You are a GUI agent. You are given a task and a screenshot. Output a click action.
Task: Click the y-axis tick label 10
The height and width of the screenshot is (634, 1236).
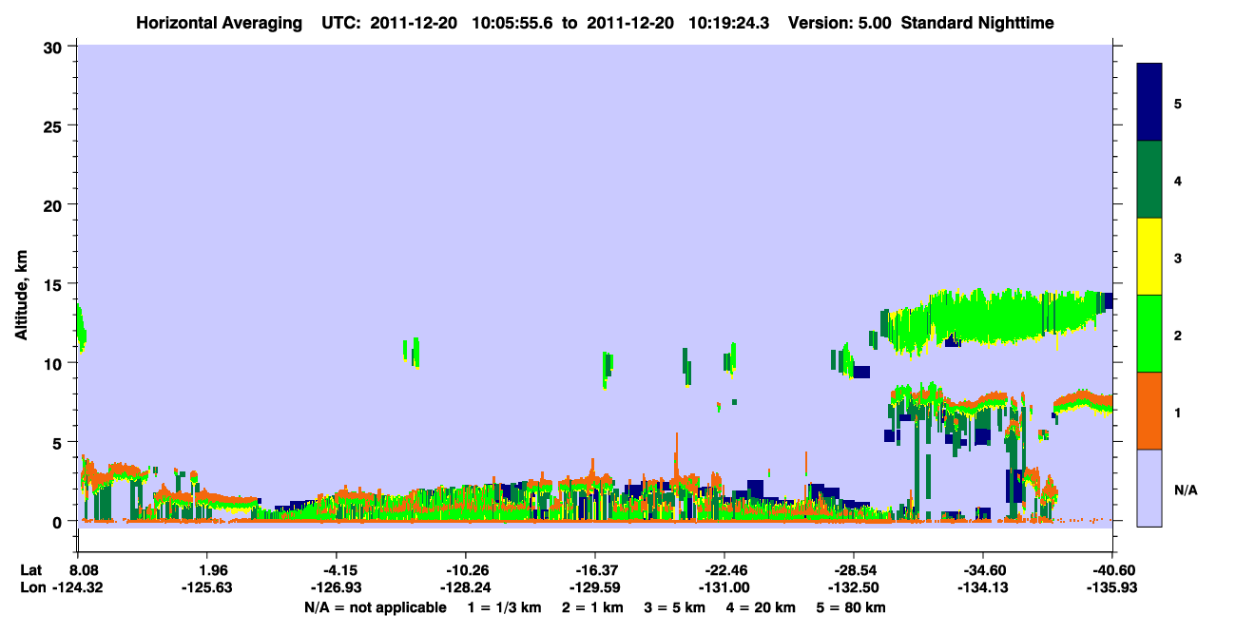coord(54,363)
